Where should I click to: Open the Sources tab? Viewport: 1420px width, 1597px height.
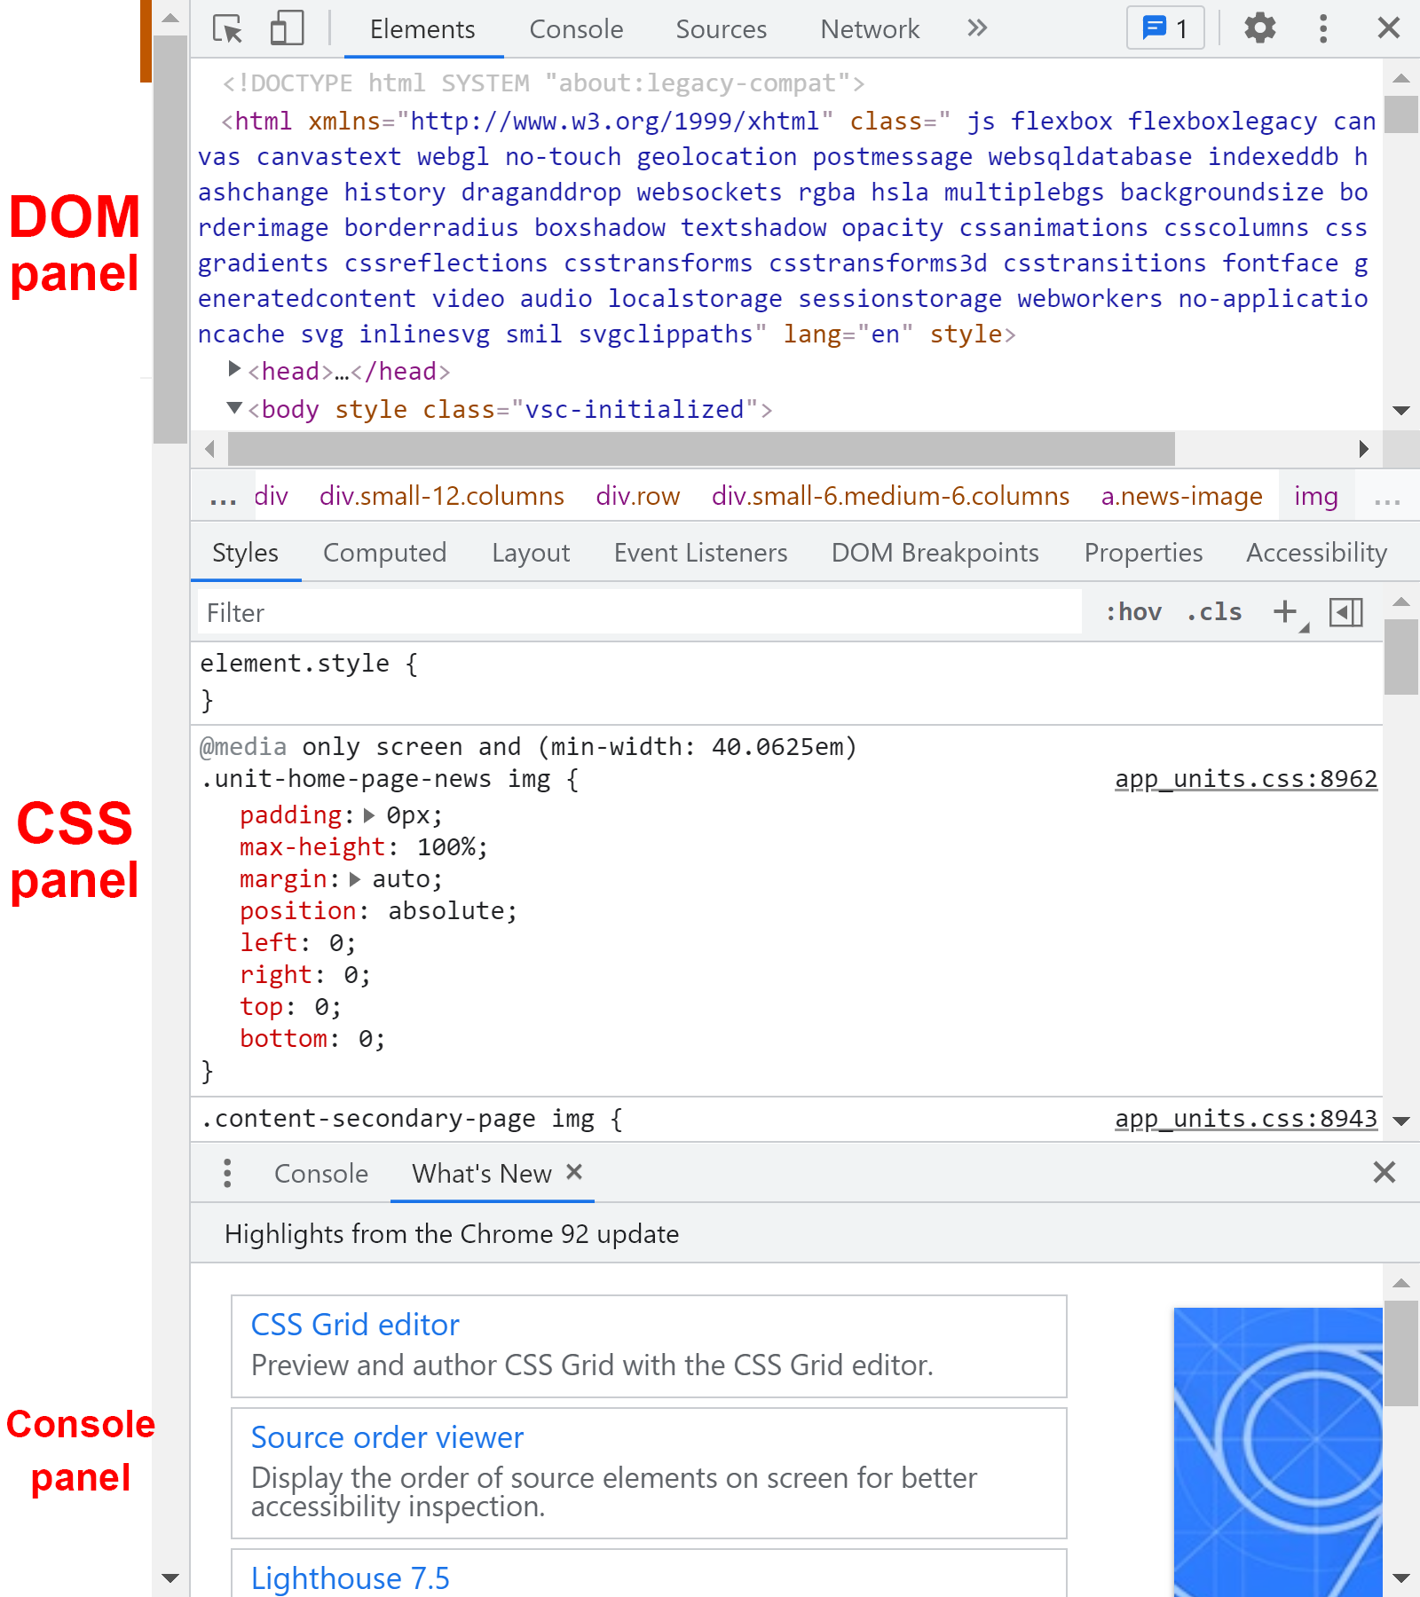click(x=721, y=29)
